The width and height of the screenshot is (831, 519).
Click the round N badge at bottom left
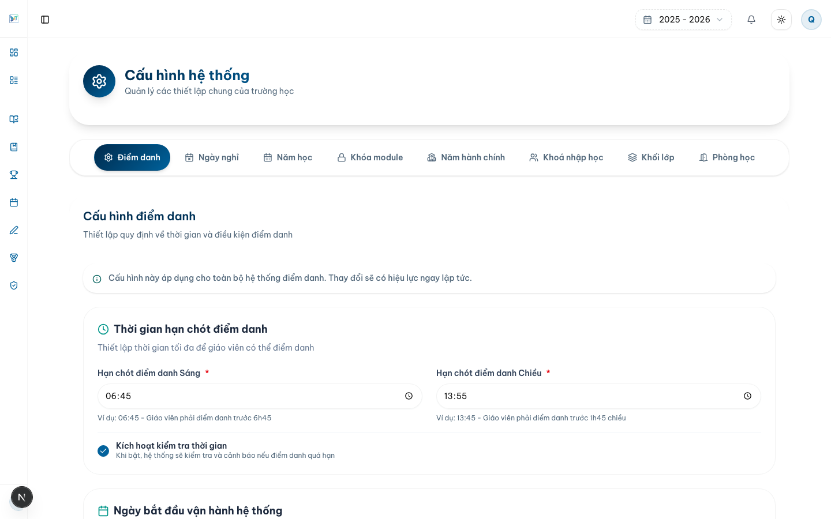click(x=22, y=497)
